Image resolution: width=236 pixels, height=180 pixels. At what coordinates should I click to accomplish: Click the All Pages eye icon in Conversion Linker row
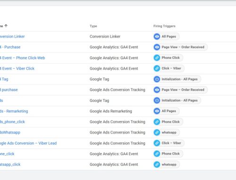(x=157, y=37)
